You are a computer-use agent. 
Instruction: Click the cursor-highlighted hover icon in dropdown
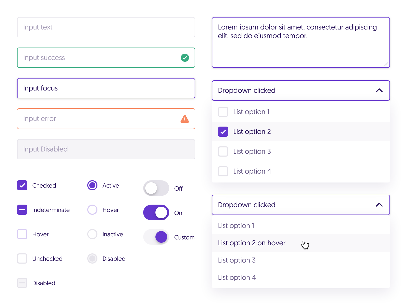pyautogui.click(x=305, y=245)
